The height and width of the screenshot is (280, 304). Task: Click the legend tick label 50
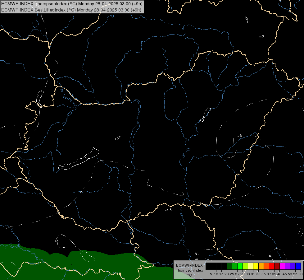290,274
